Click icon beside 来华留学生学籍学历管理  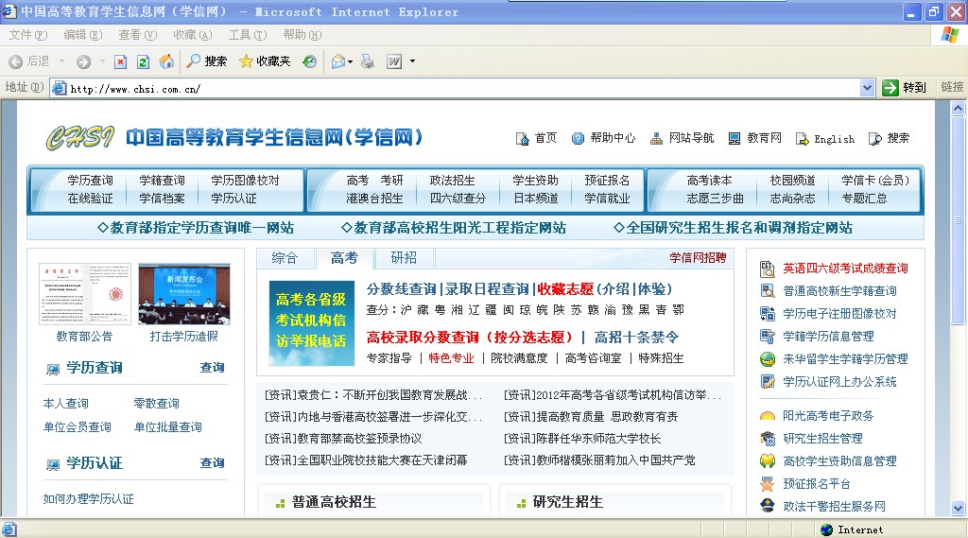(768, 359)
